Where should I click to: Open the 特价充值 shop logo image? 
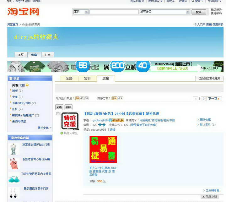tap(70, 121)
